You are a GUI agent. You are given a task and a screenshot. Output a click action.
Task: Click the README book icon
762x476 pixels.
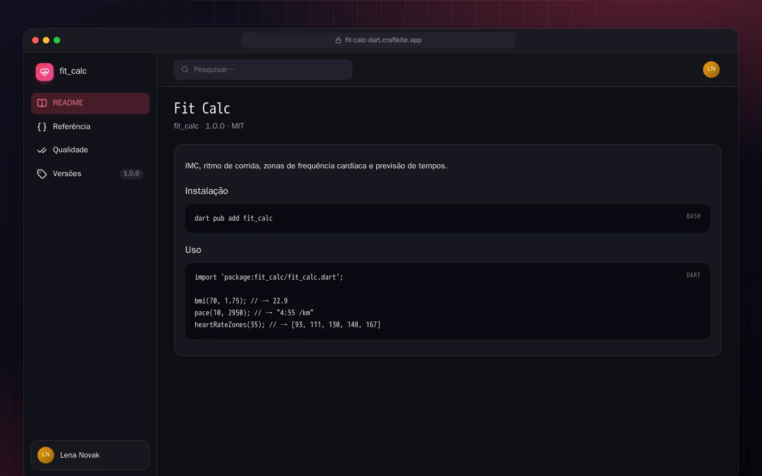point(42,103)
